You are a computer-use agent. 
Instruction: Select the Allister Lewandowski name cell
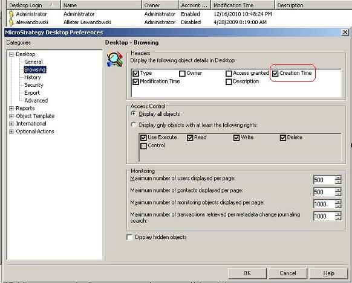click(87, 22)
